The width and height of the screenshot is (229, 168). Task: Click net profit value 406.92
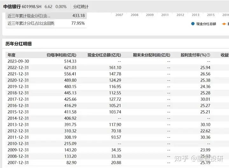(70, 118)
